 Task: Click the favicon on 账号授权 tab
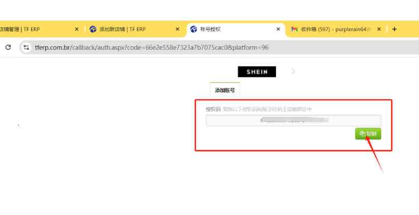(x=194, y=29)
